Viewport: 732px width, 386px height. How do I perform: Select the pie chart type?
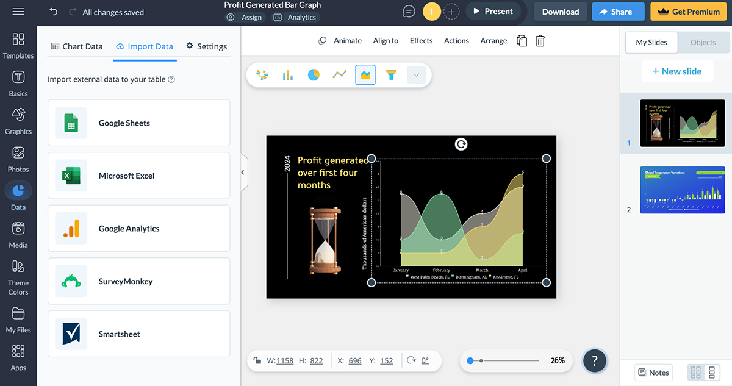point(314,74)
